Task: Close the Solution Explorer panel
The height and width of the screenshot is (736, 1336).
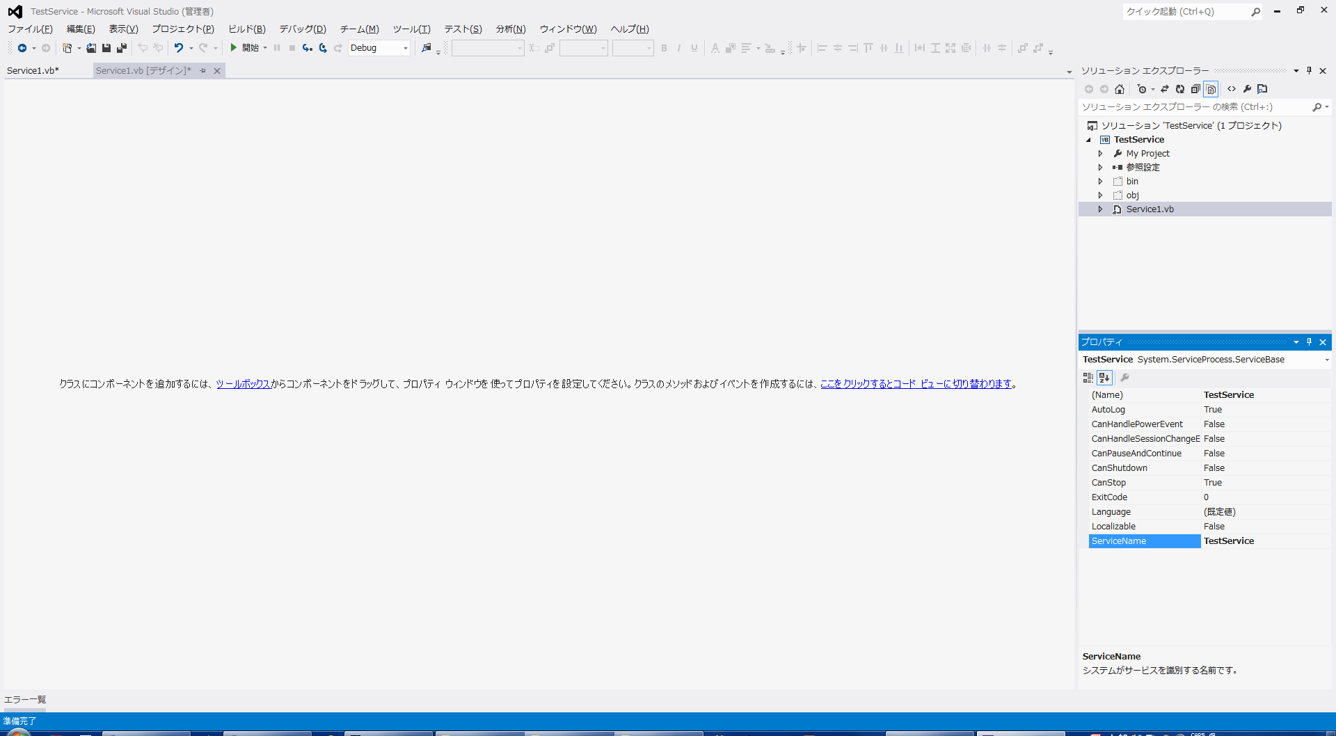Action: [1323, 71]
